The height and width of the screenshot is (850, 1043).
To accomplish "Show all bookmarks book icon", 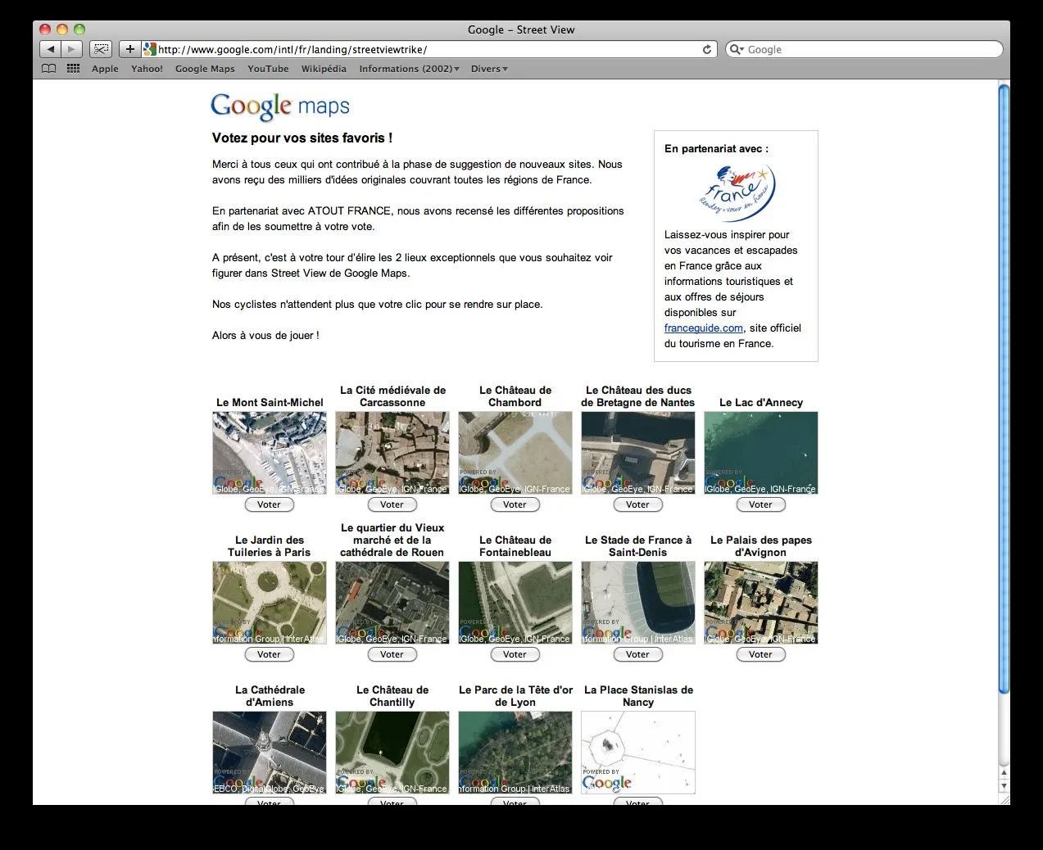I will (x=49, y=69).
